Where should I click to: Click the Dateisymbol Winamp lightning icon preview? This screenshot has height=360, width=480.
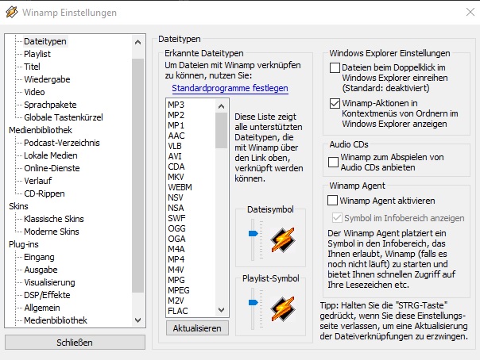click(x=283, y=240)
